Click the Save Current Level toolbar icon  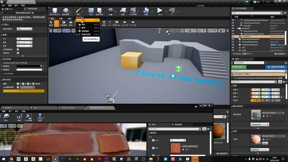pyautogui.click(x=54, y=11)
